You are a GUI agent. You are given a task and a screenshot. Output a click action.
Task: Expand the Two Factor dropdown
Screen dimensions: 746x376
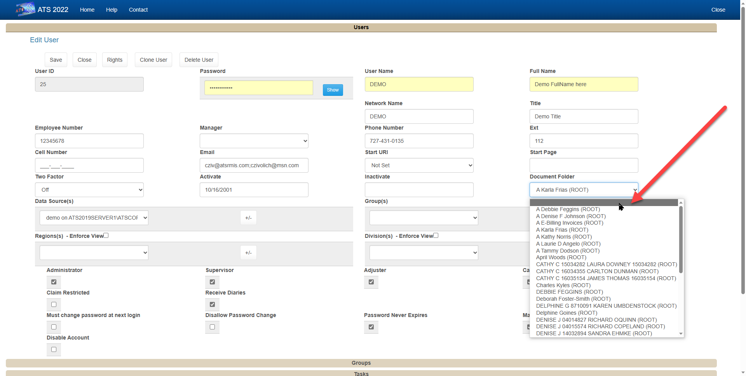pos(89,190)
